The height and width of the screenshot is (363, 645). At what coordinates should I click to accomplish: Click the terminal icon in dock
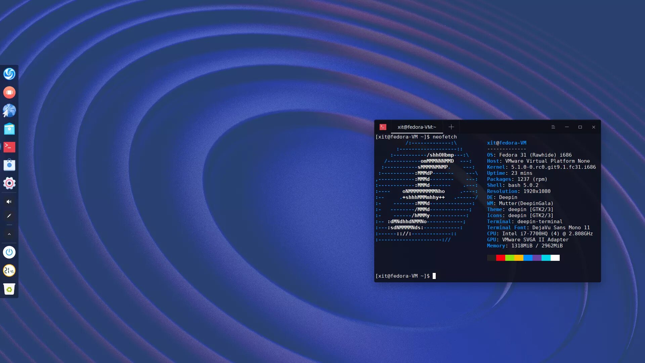[9, 147]
